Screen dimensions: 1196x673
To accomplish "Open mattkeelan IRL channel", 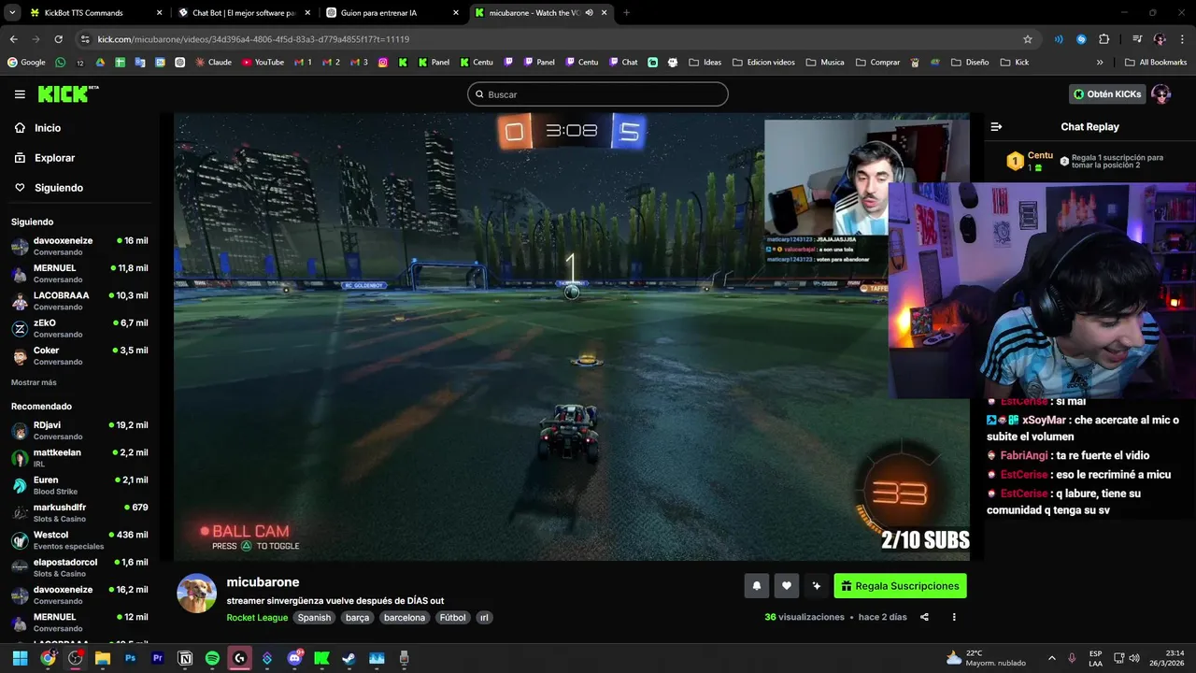I will [79, 458].
